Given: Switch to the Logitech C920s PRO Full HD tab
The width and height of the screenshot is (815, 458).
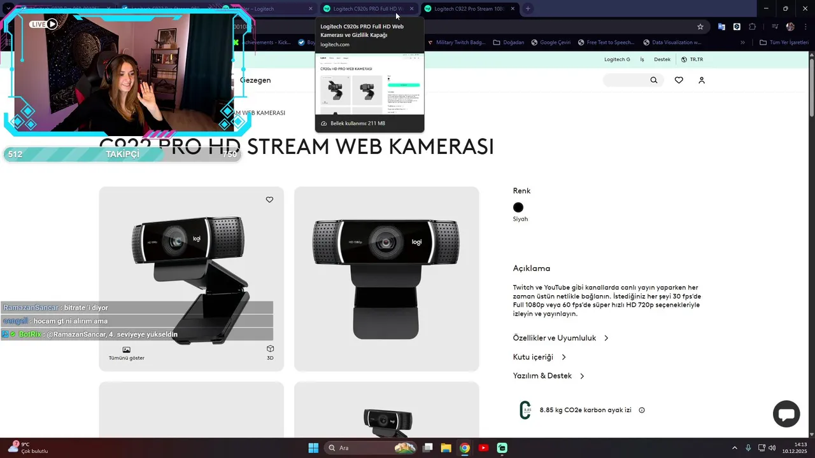Looking at the screenshot, I should (369, 9).
